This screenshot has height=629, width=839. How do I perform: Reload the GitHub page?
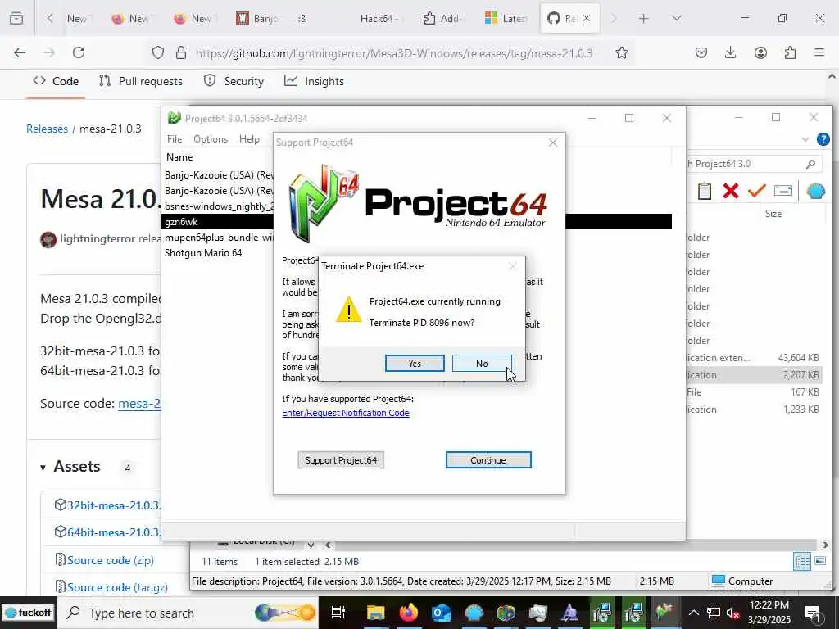point(79,52)
